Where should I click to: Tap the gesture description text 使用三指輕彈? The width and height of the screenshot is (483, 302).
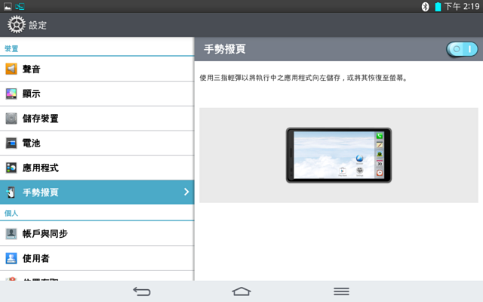click(303, 78)
